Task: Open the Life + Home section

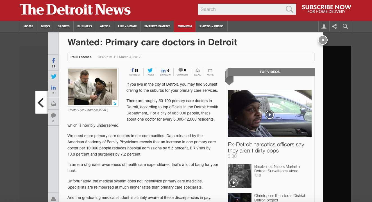Action: pos(127,26)
